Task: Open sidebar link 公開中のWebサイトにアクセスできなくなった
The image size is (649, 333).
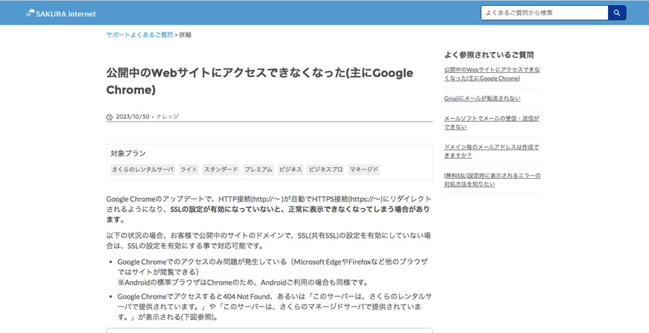Action: click(492, 74)
